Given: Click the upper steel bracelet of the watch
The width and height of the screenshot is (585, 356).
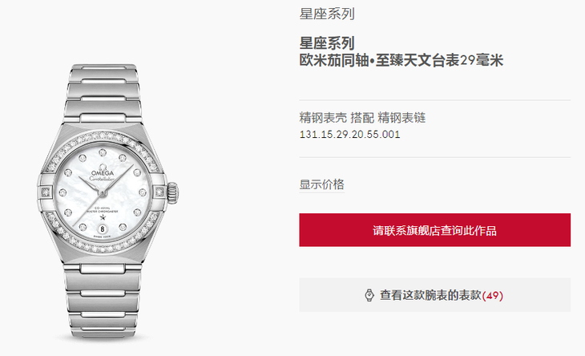Looking at the screenshot, I should [x=103, y=93].
